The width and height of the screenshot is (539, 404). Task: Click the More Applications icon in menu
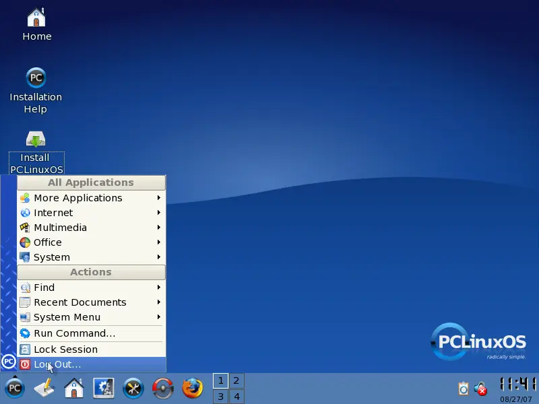[25, 198]
